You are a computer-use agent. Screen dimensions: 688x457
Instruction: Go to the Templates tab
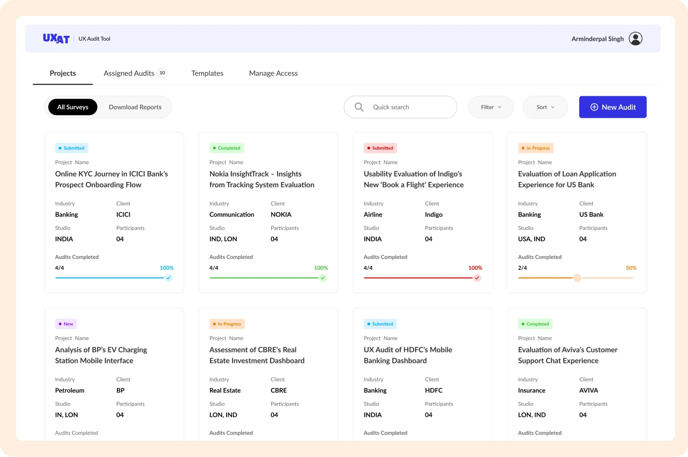pyautogui.click(x=207, y=73)
